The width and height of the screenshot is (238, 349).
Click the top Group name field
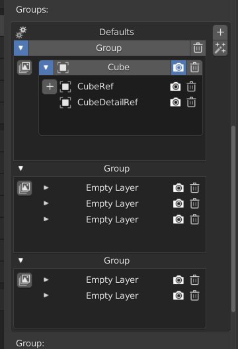[109, 48]
